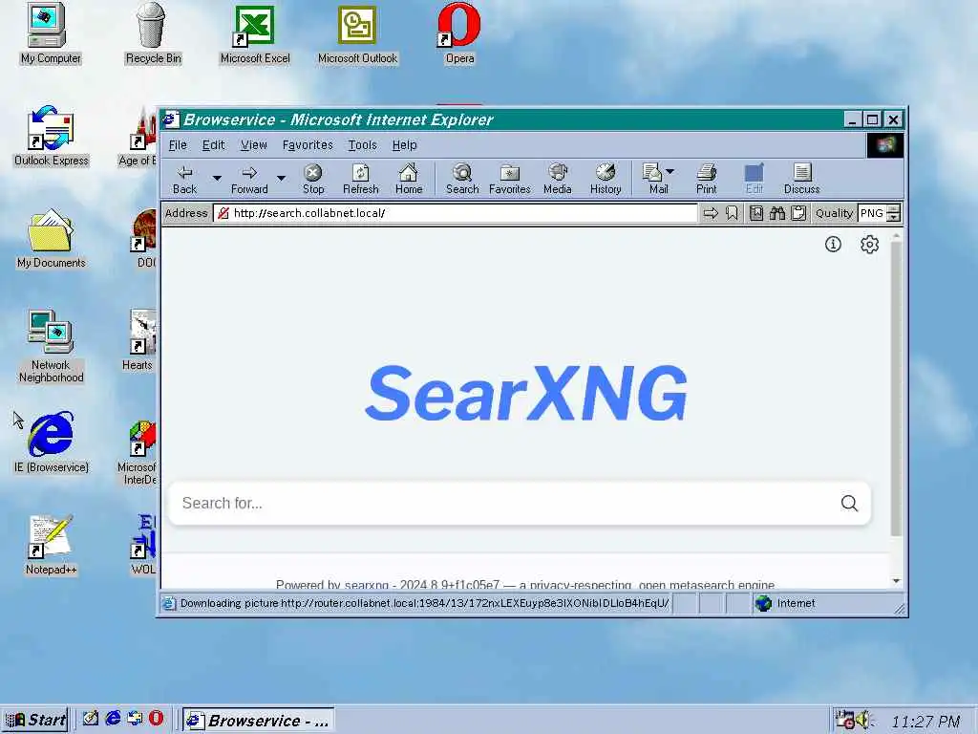Click the 11:27 PM clock
This screenshot has width=978, height=734.
[925, 722]
